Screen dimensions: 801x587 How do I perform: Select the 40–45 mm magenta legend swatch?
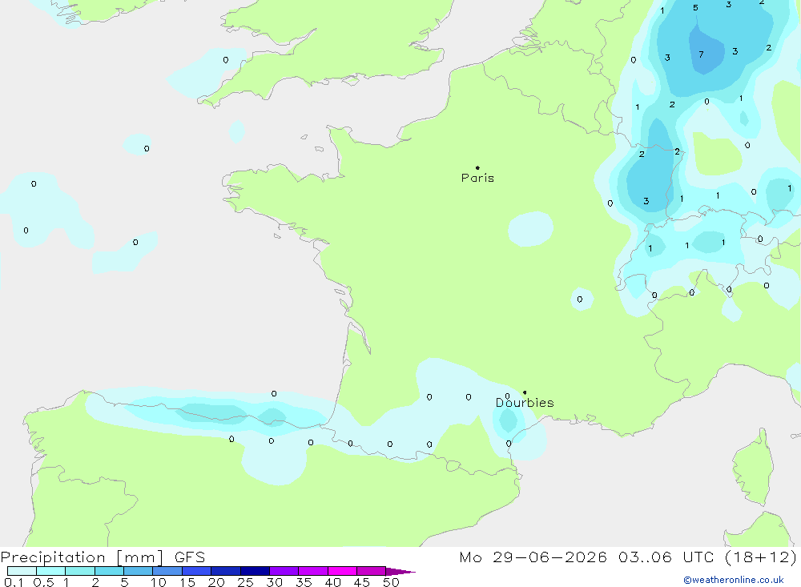click(342, 571)
